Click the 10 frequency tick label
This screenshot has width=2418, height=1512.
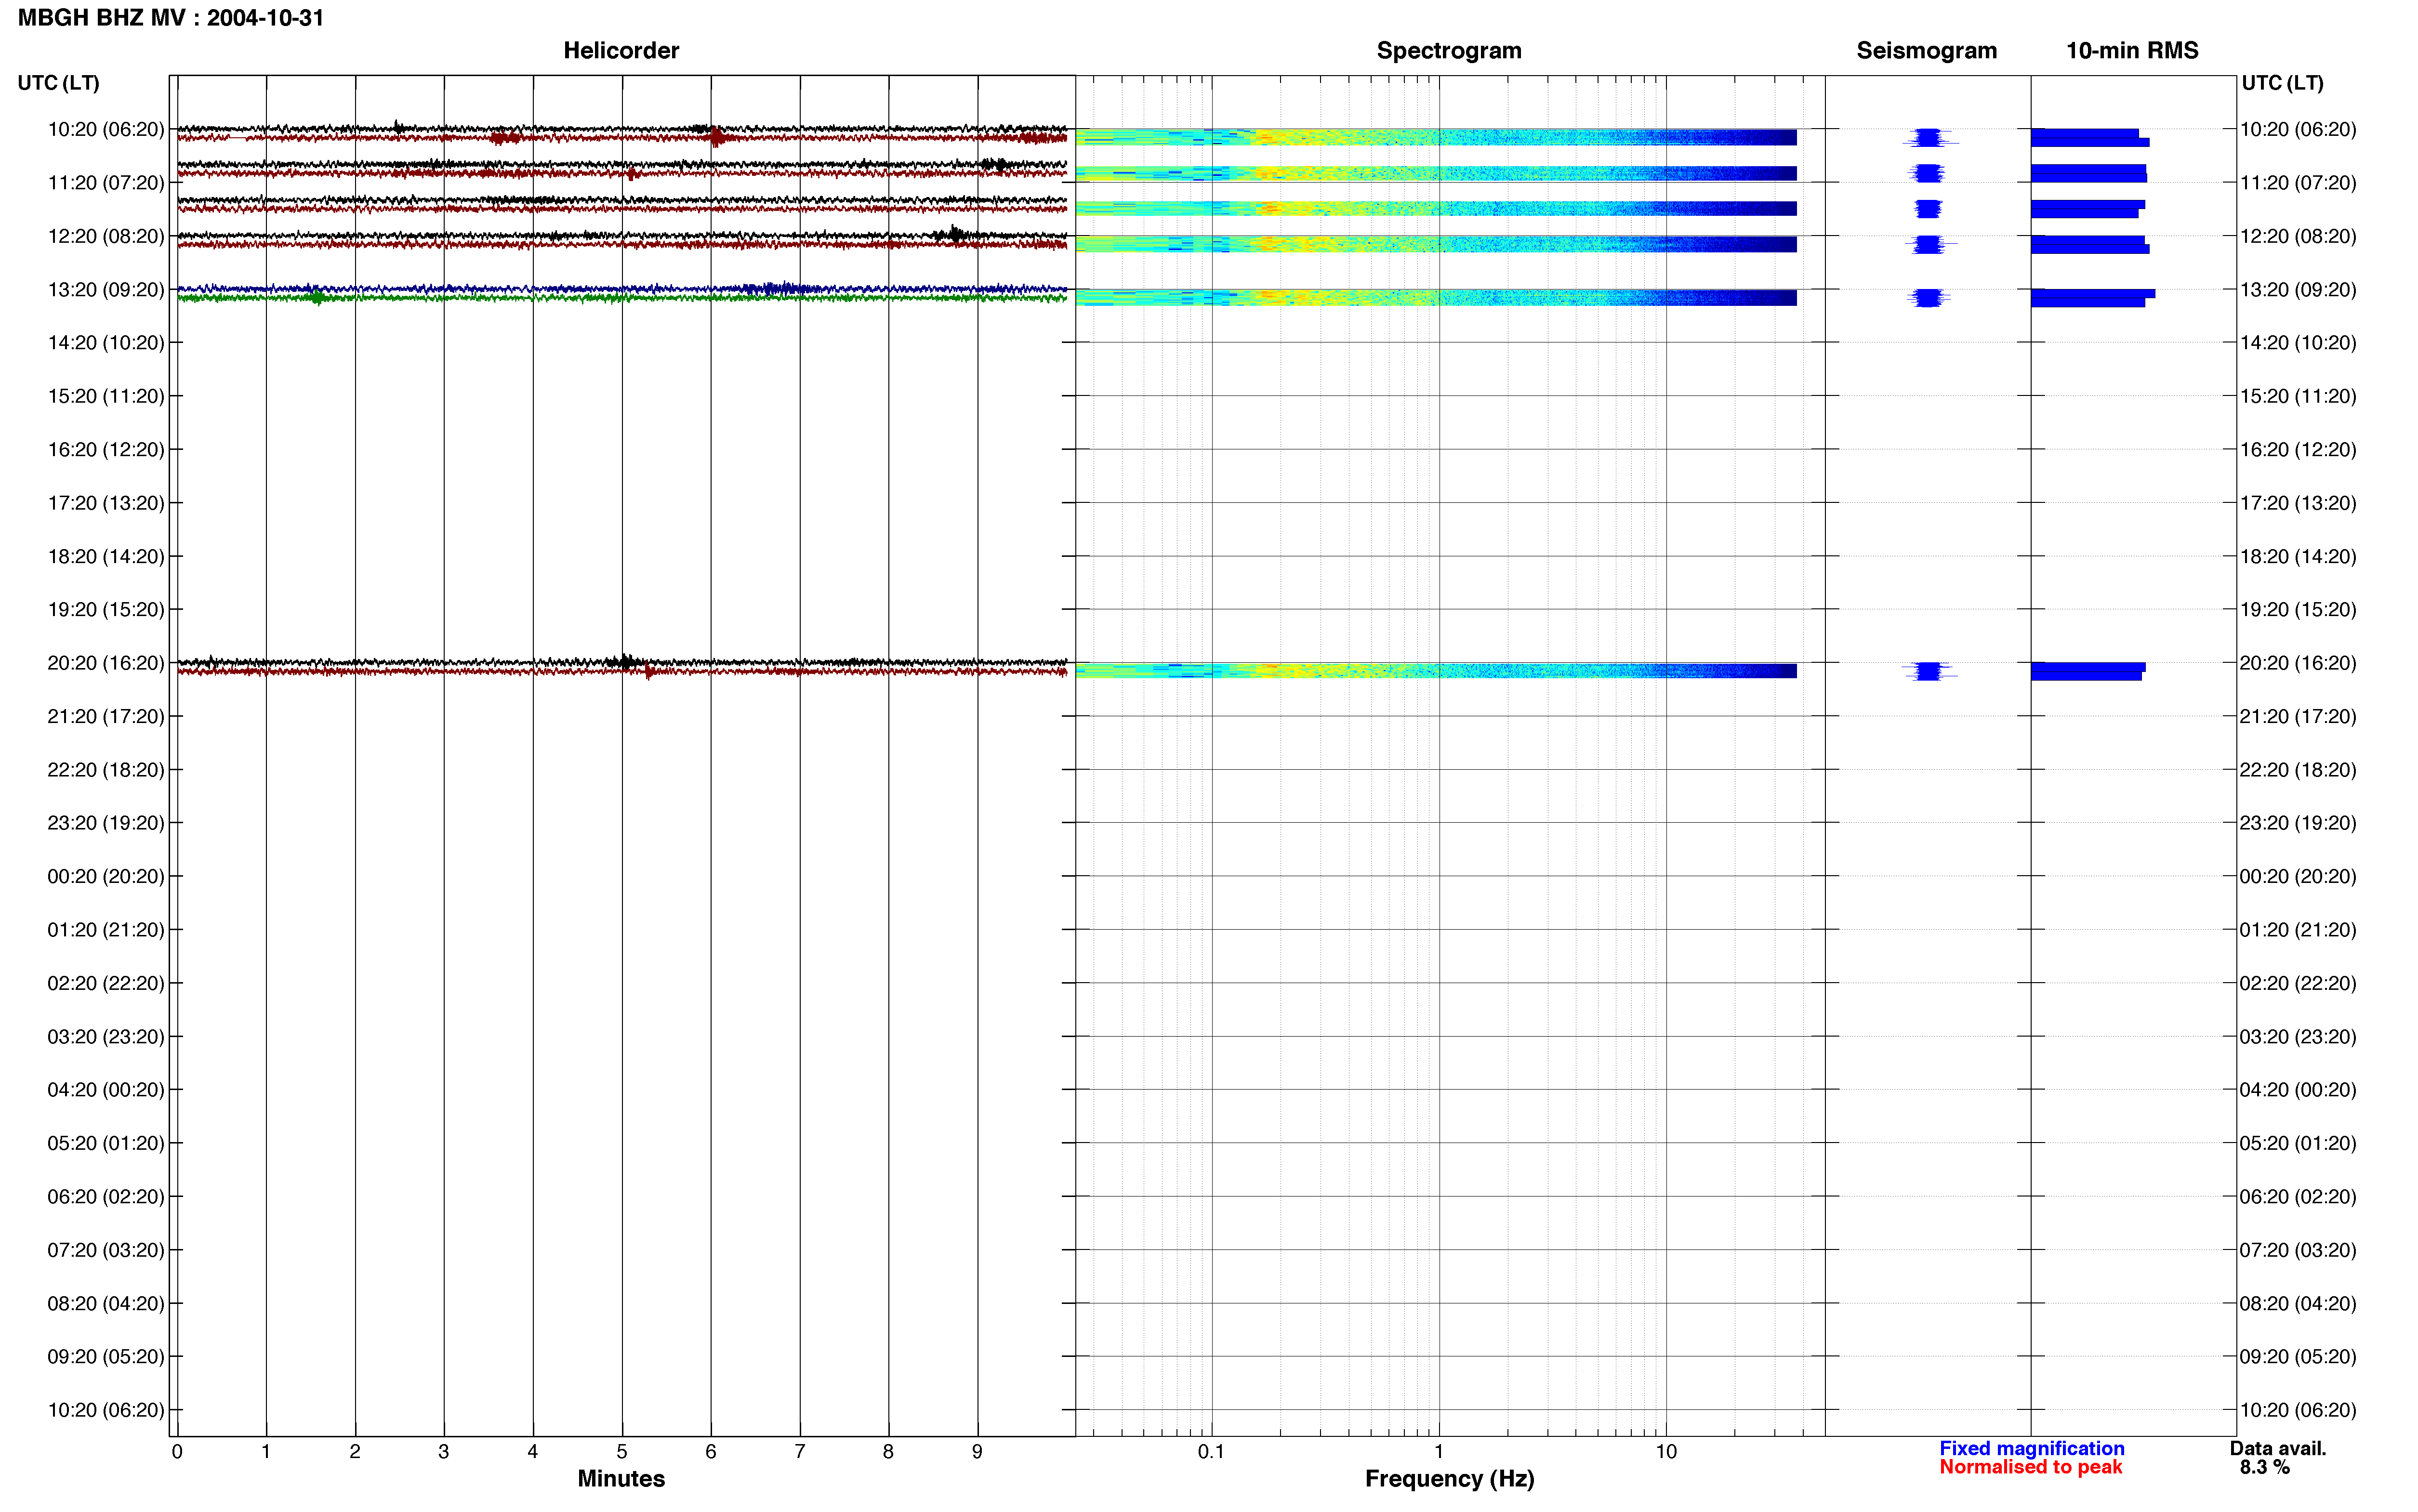[1666, 1452]
